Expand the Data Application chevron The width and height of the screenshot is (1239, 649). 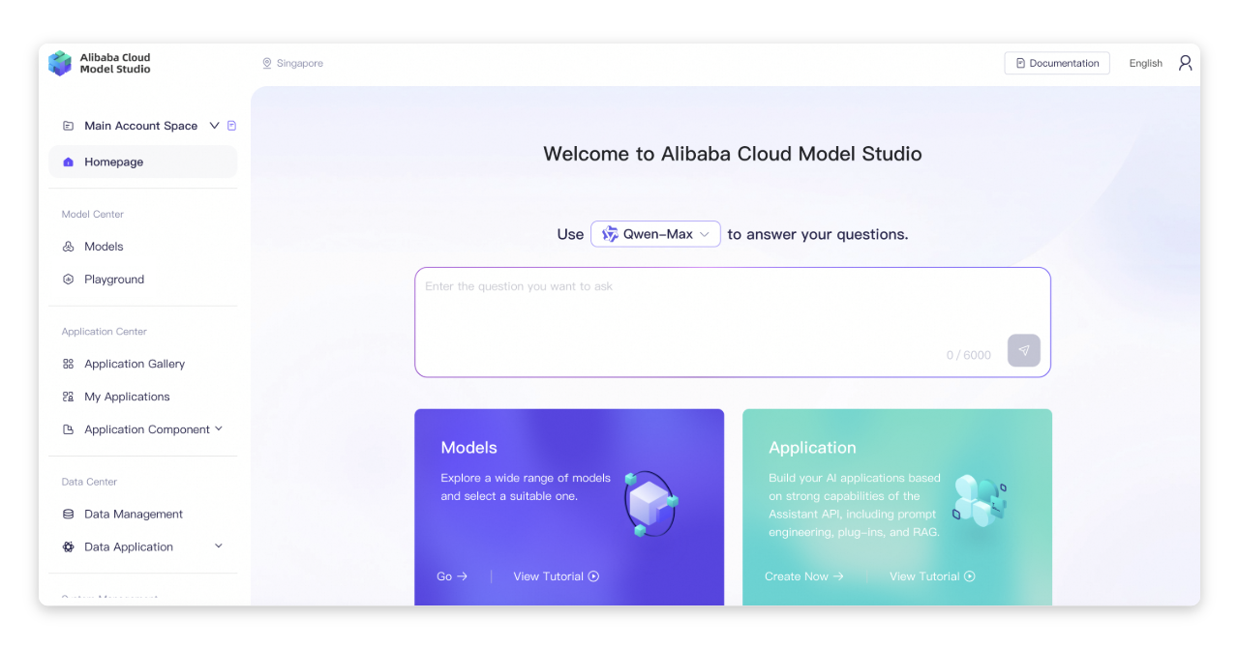pyautogui.click(x=218, y=546)
